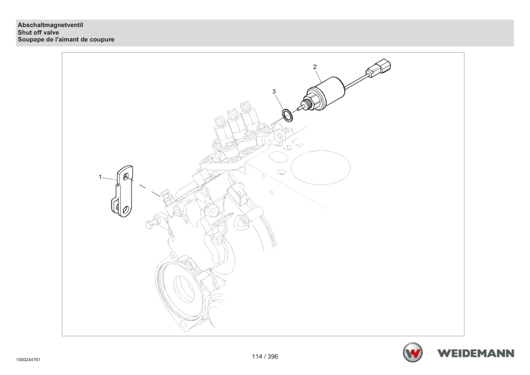Click part number 2 callout label

[315, 67]
